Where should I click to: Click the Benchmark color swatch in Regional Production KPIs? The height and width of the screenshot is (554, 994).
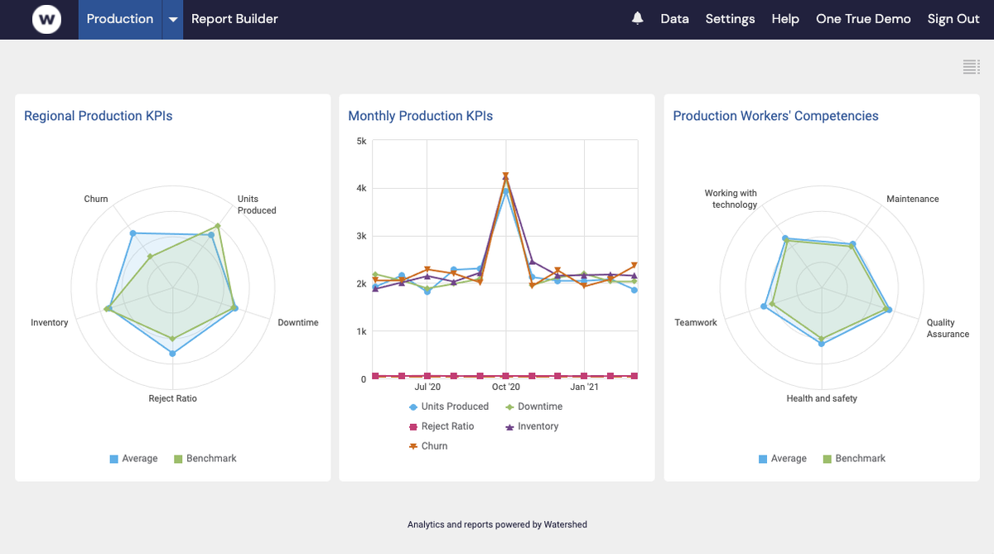(x=180, y=458)
